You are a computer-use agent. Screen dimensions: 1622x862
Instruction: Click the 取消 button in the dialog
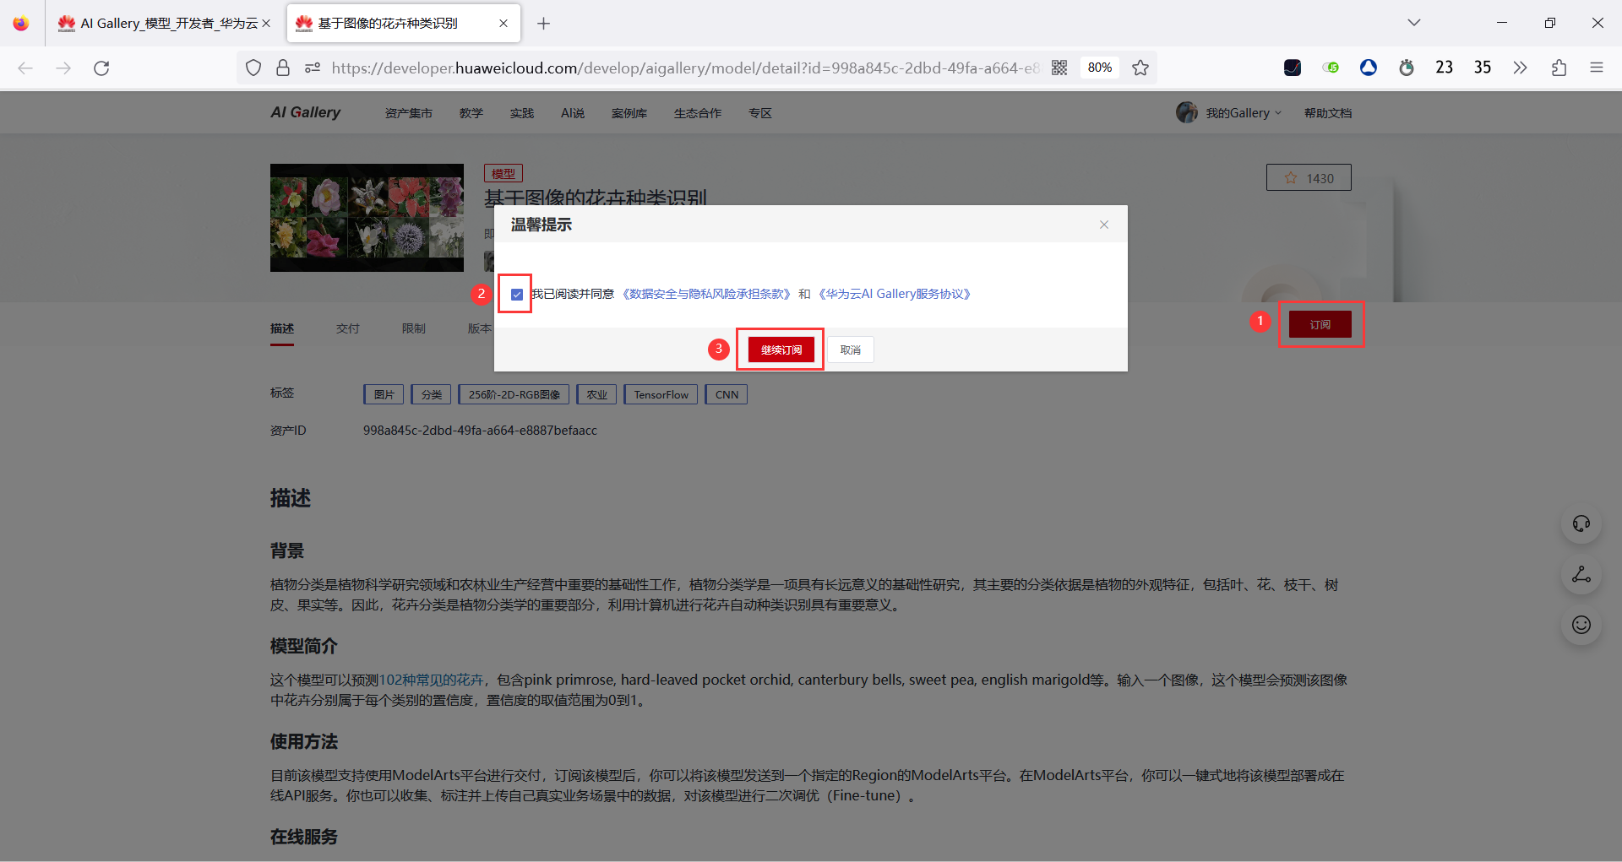tap(850, 349)
